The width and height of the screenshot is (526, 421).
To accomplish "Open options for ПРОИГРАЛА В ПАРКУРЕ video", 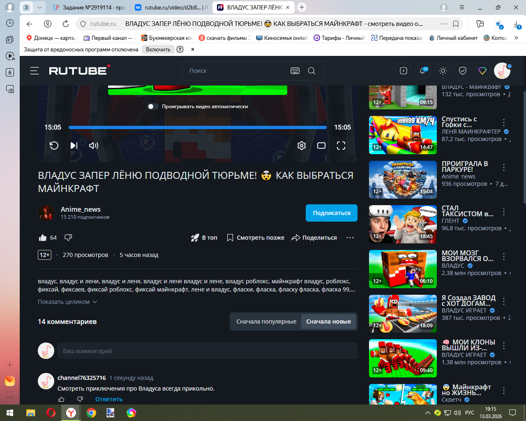I will [x=504, y=167].
